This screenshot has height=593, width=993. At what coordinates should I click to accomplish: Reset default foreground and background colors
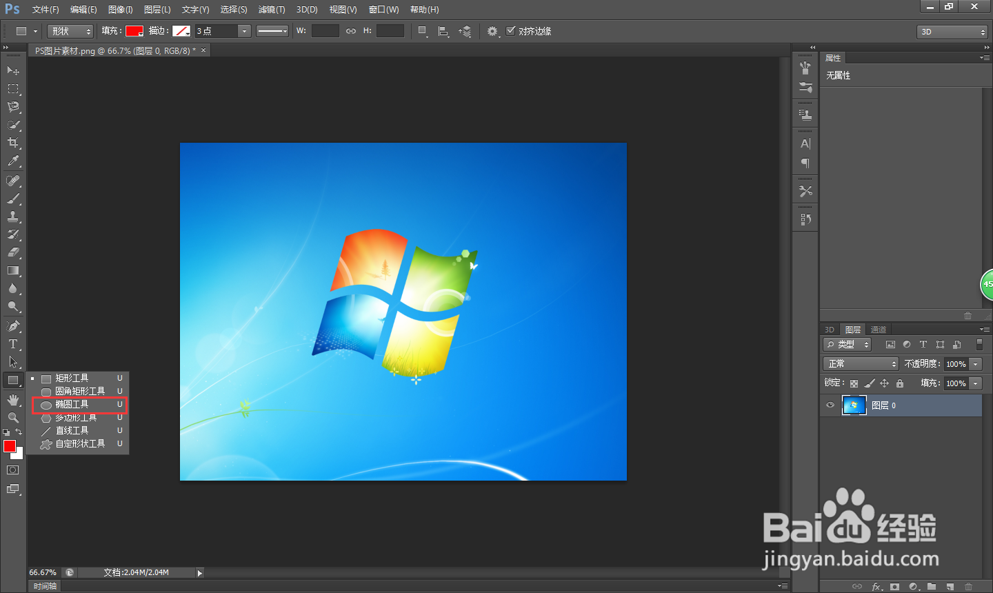tap(6, 432)
